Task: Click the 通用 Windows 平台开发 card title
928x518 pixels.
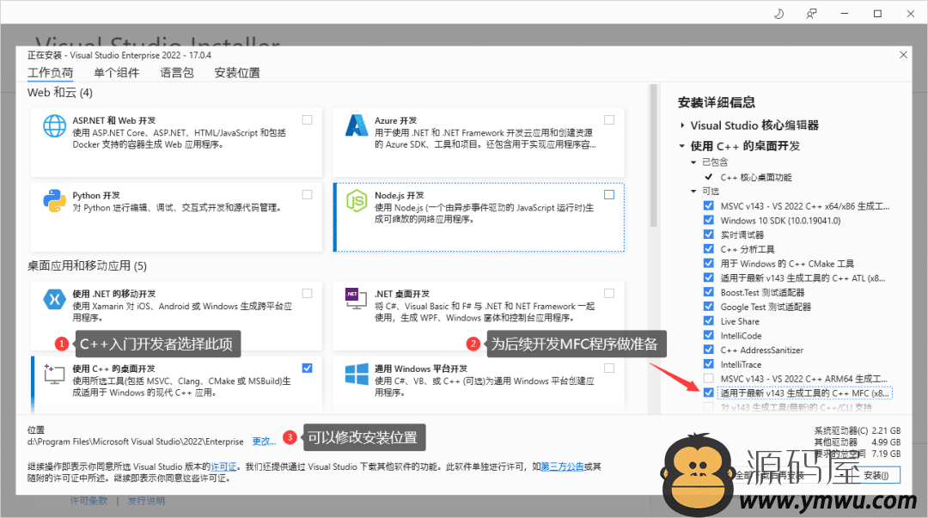Action: coord(421,369)
